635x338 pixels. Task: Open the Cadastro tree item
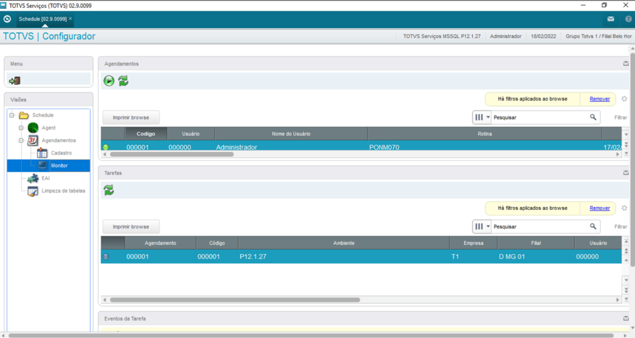tap(62, 153)
